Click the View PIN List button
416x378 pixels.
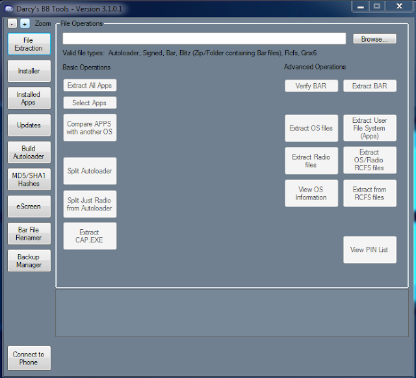click(x=370, y=249)
